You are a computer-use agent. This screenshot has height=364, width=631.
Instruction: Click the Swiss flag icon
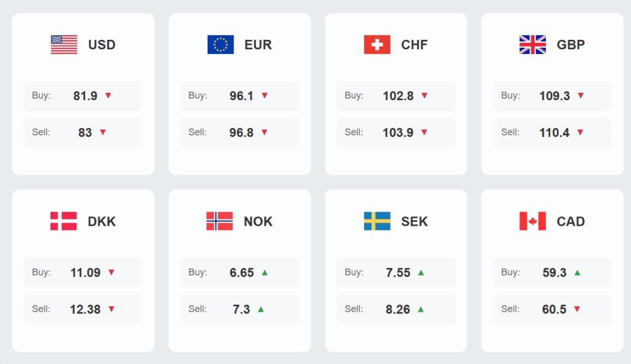(377, 45)
